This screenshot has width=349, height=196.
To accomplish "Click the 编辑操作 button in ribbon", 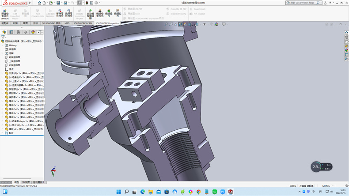I will [x=108, y=13].
